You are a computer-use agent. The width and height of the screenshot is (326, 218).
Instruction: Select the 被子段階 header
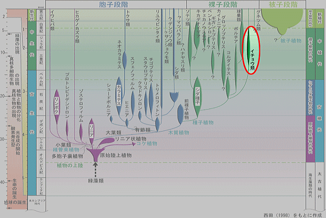[283, 4]
